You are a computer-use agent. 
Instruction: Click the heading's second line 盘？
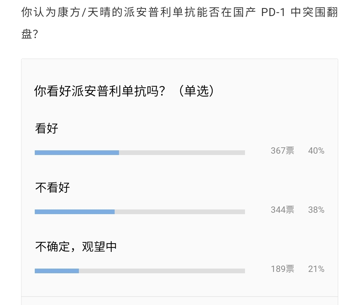[30, 34]
